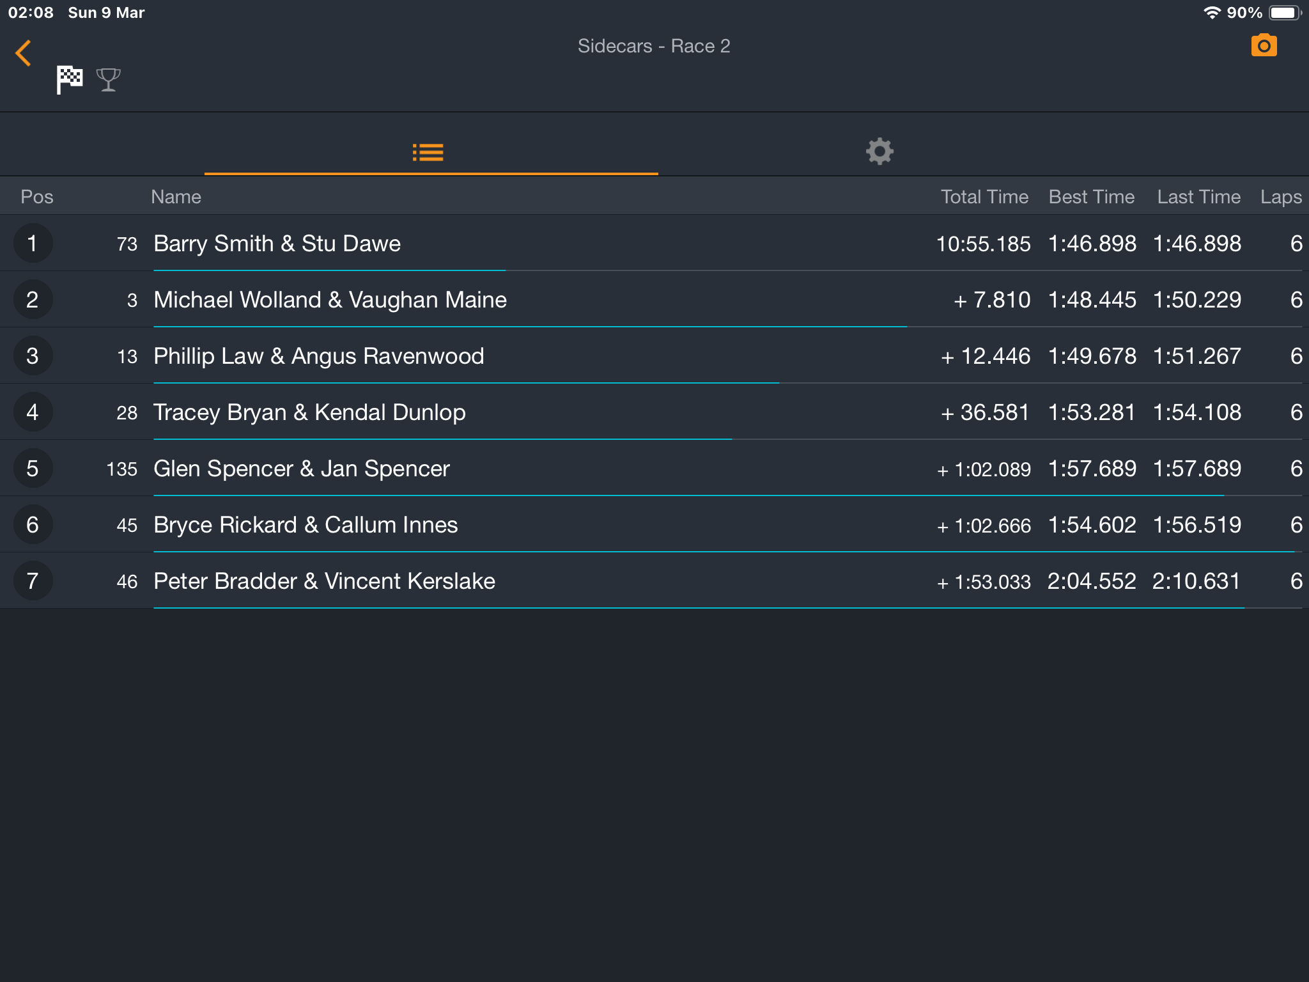Screen dimensions: 1309x982
Task: Select position 6 badge
Action: click(33, 525)
